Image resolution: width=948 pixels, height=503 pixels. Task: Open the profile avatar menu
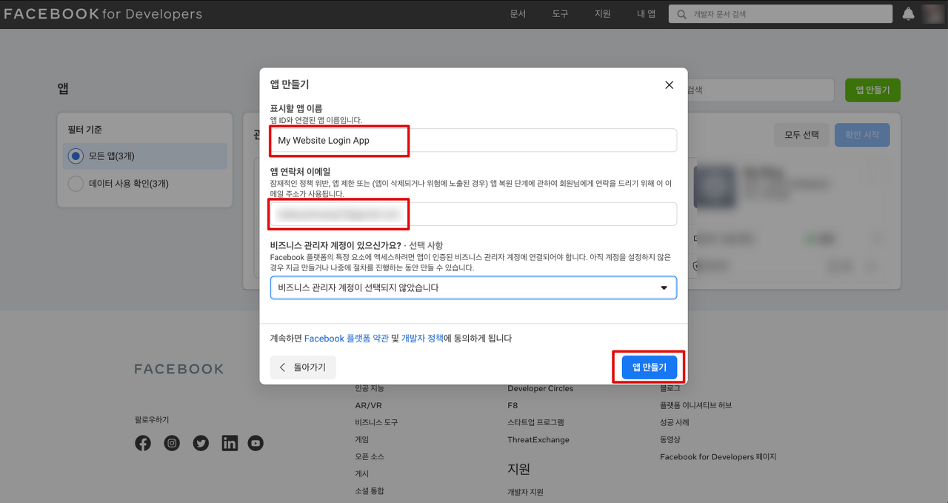932,14
